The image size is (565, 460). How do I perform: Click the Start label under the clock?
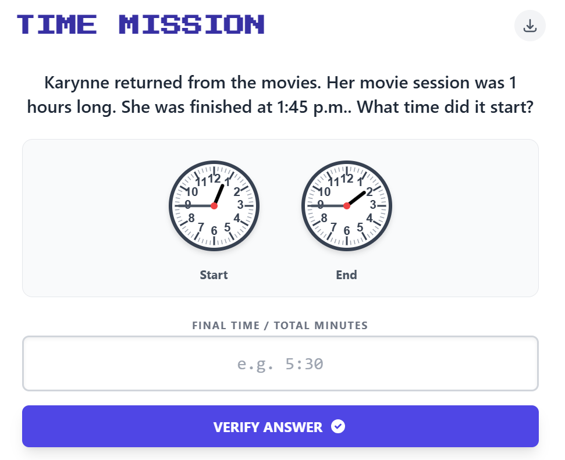[x=214, y=275]
